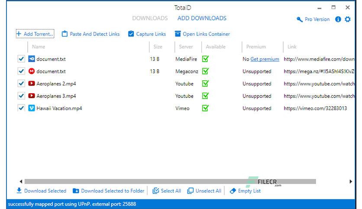Image resolution: width=362 pixels, height=209 pixels.
Task: Uncheck the Aeroplanes 2.mp4 checkbox
Action: [x=21, y=83]
